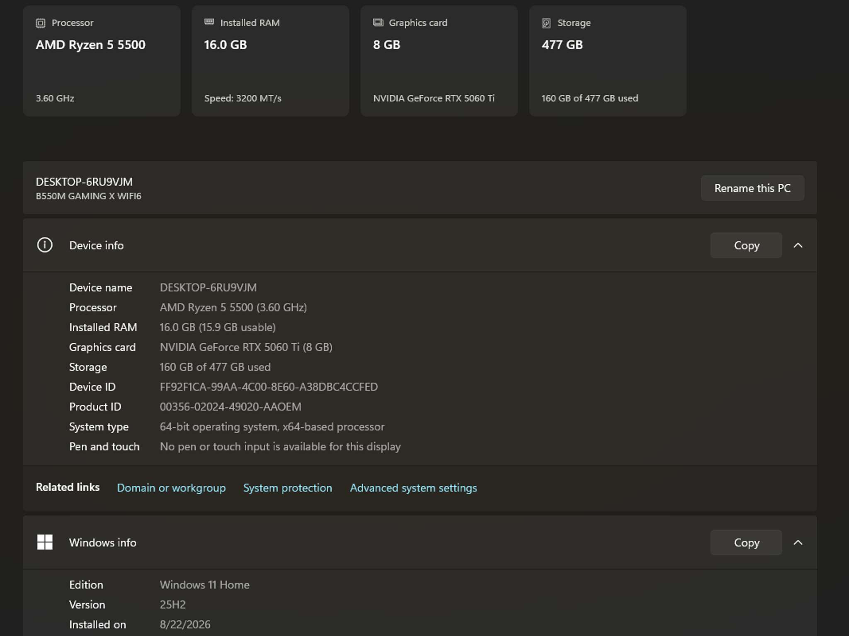Open System protection link
Image resolution: width=849 pixels, height=636 pixels.
pos(288,488)
